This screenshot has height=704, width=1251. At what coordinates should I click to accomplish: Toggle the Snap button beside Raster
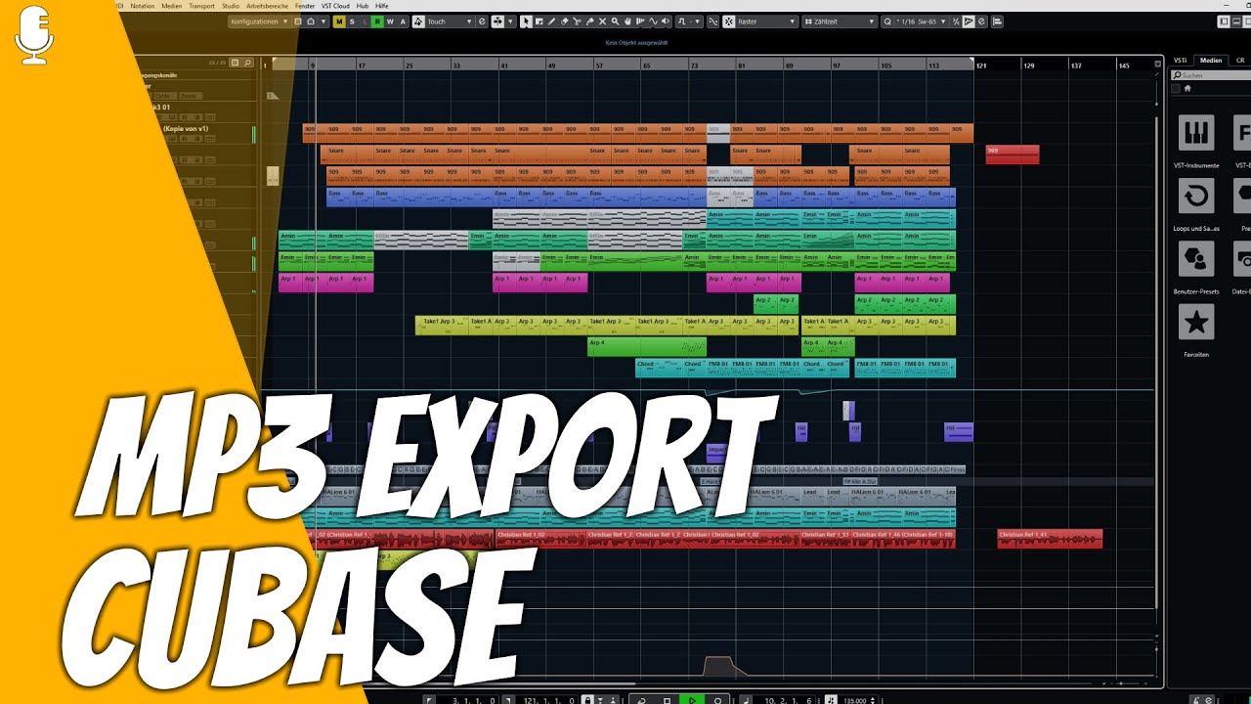728,22
